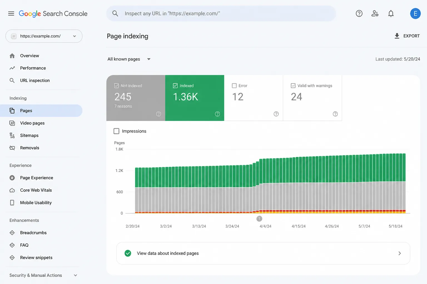This screenshot has height=284, width=427.
Task: Click the 12 error count
Action: click(x=238, y=97)
